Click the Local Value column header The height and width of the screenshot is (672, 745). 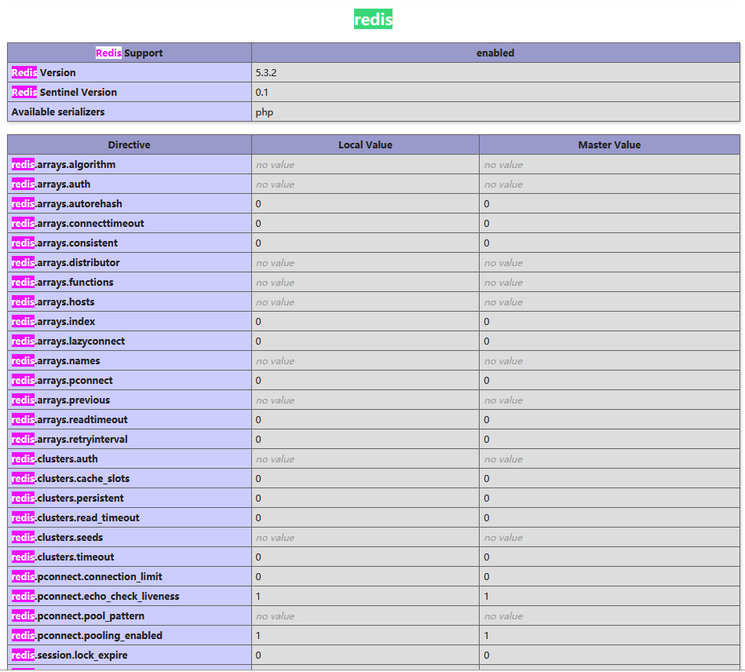click(x=365, y=145)
